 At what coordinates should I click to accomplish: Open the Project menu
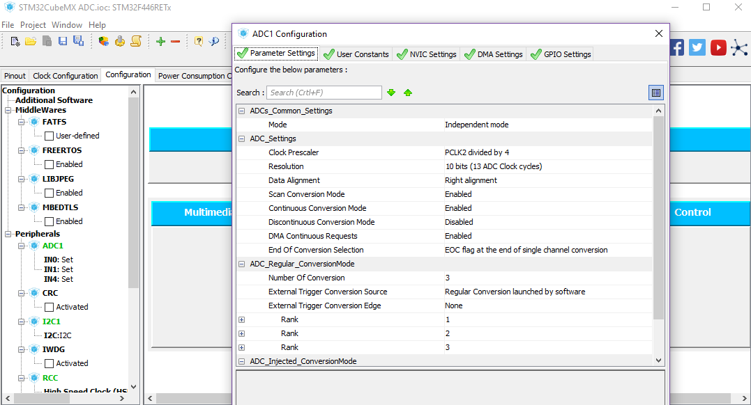click(x=33, y=25)
